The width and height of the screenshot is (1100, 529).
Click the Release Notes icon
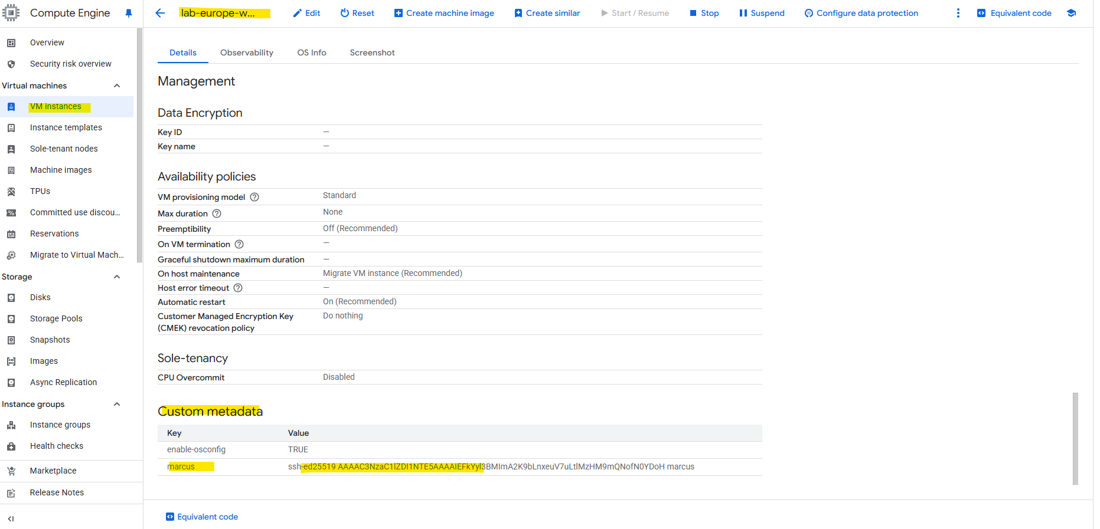(x=11, y=493)
